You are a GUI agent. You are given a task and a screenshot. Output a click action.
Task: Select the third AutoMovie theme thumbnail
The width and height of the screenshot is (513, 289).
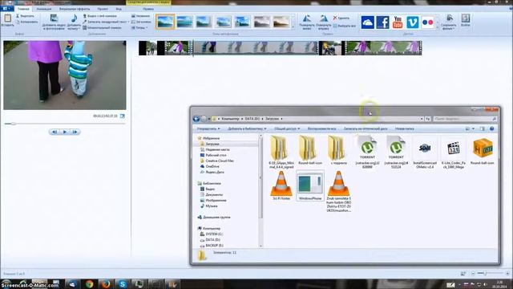[x=204, y=22]
